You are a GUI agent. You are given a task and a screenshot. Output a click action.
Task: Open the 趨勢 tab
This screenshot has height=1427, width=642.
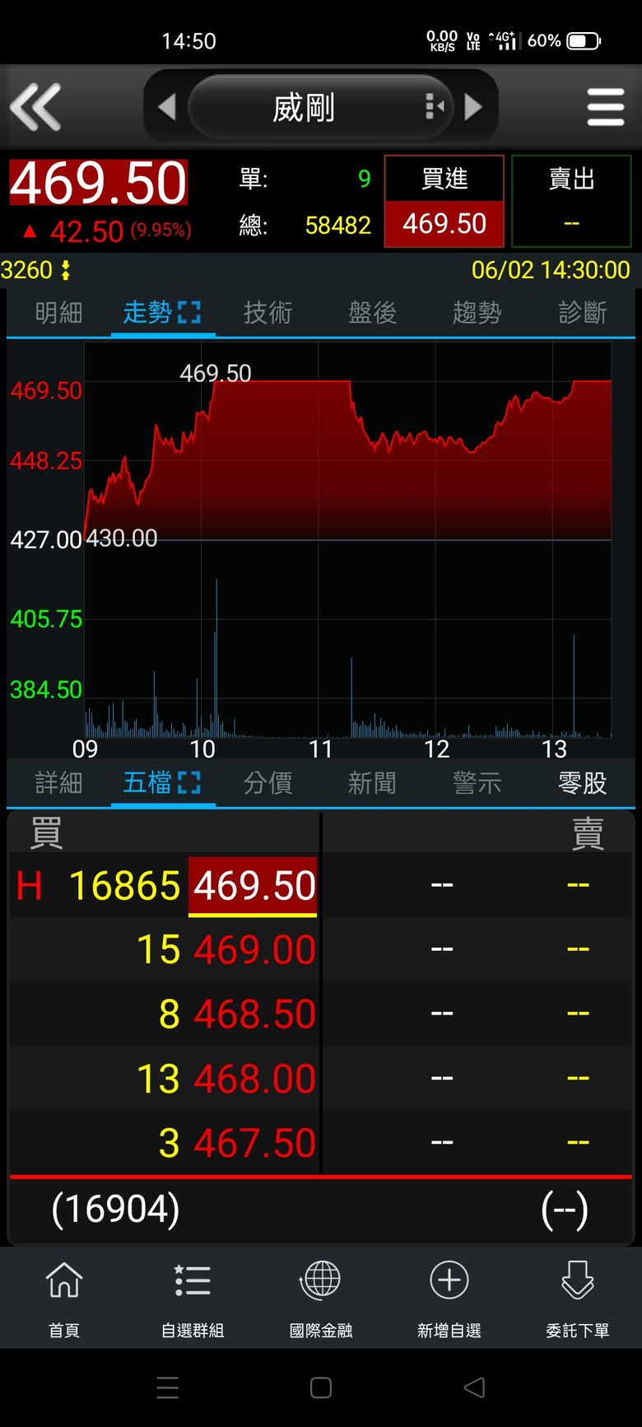(477, 313)
